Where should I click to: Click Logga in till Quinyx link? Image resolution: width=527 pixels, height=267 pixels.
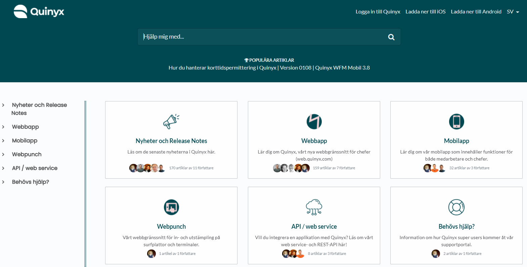tap(378, 12)
